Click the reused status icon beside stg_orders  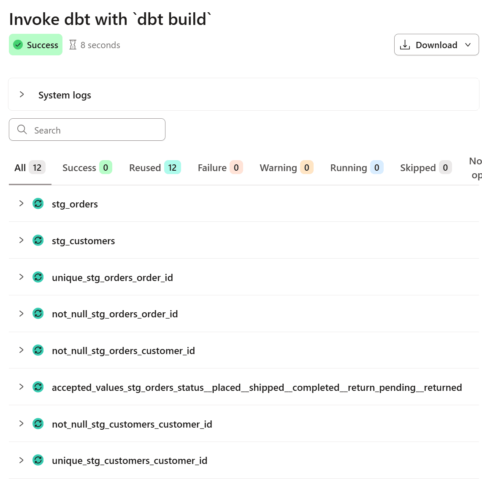click(x=38, y=203)
